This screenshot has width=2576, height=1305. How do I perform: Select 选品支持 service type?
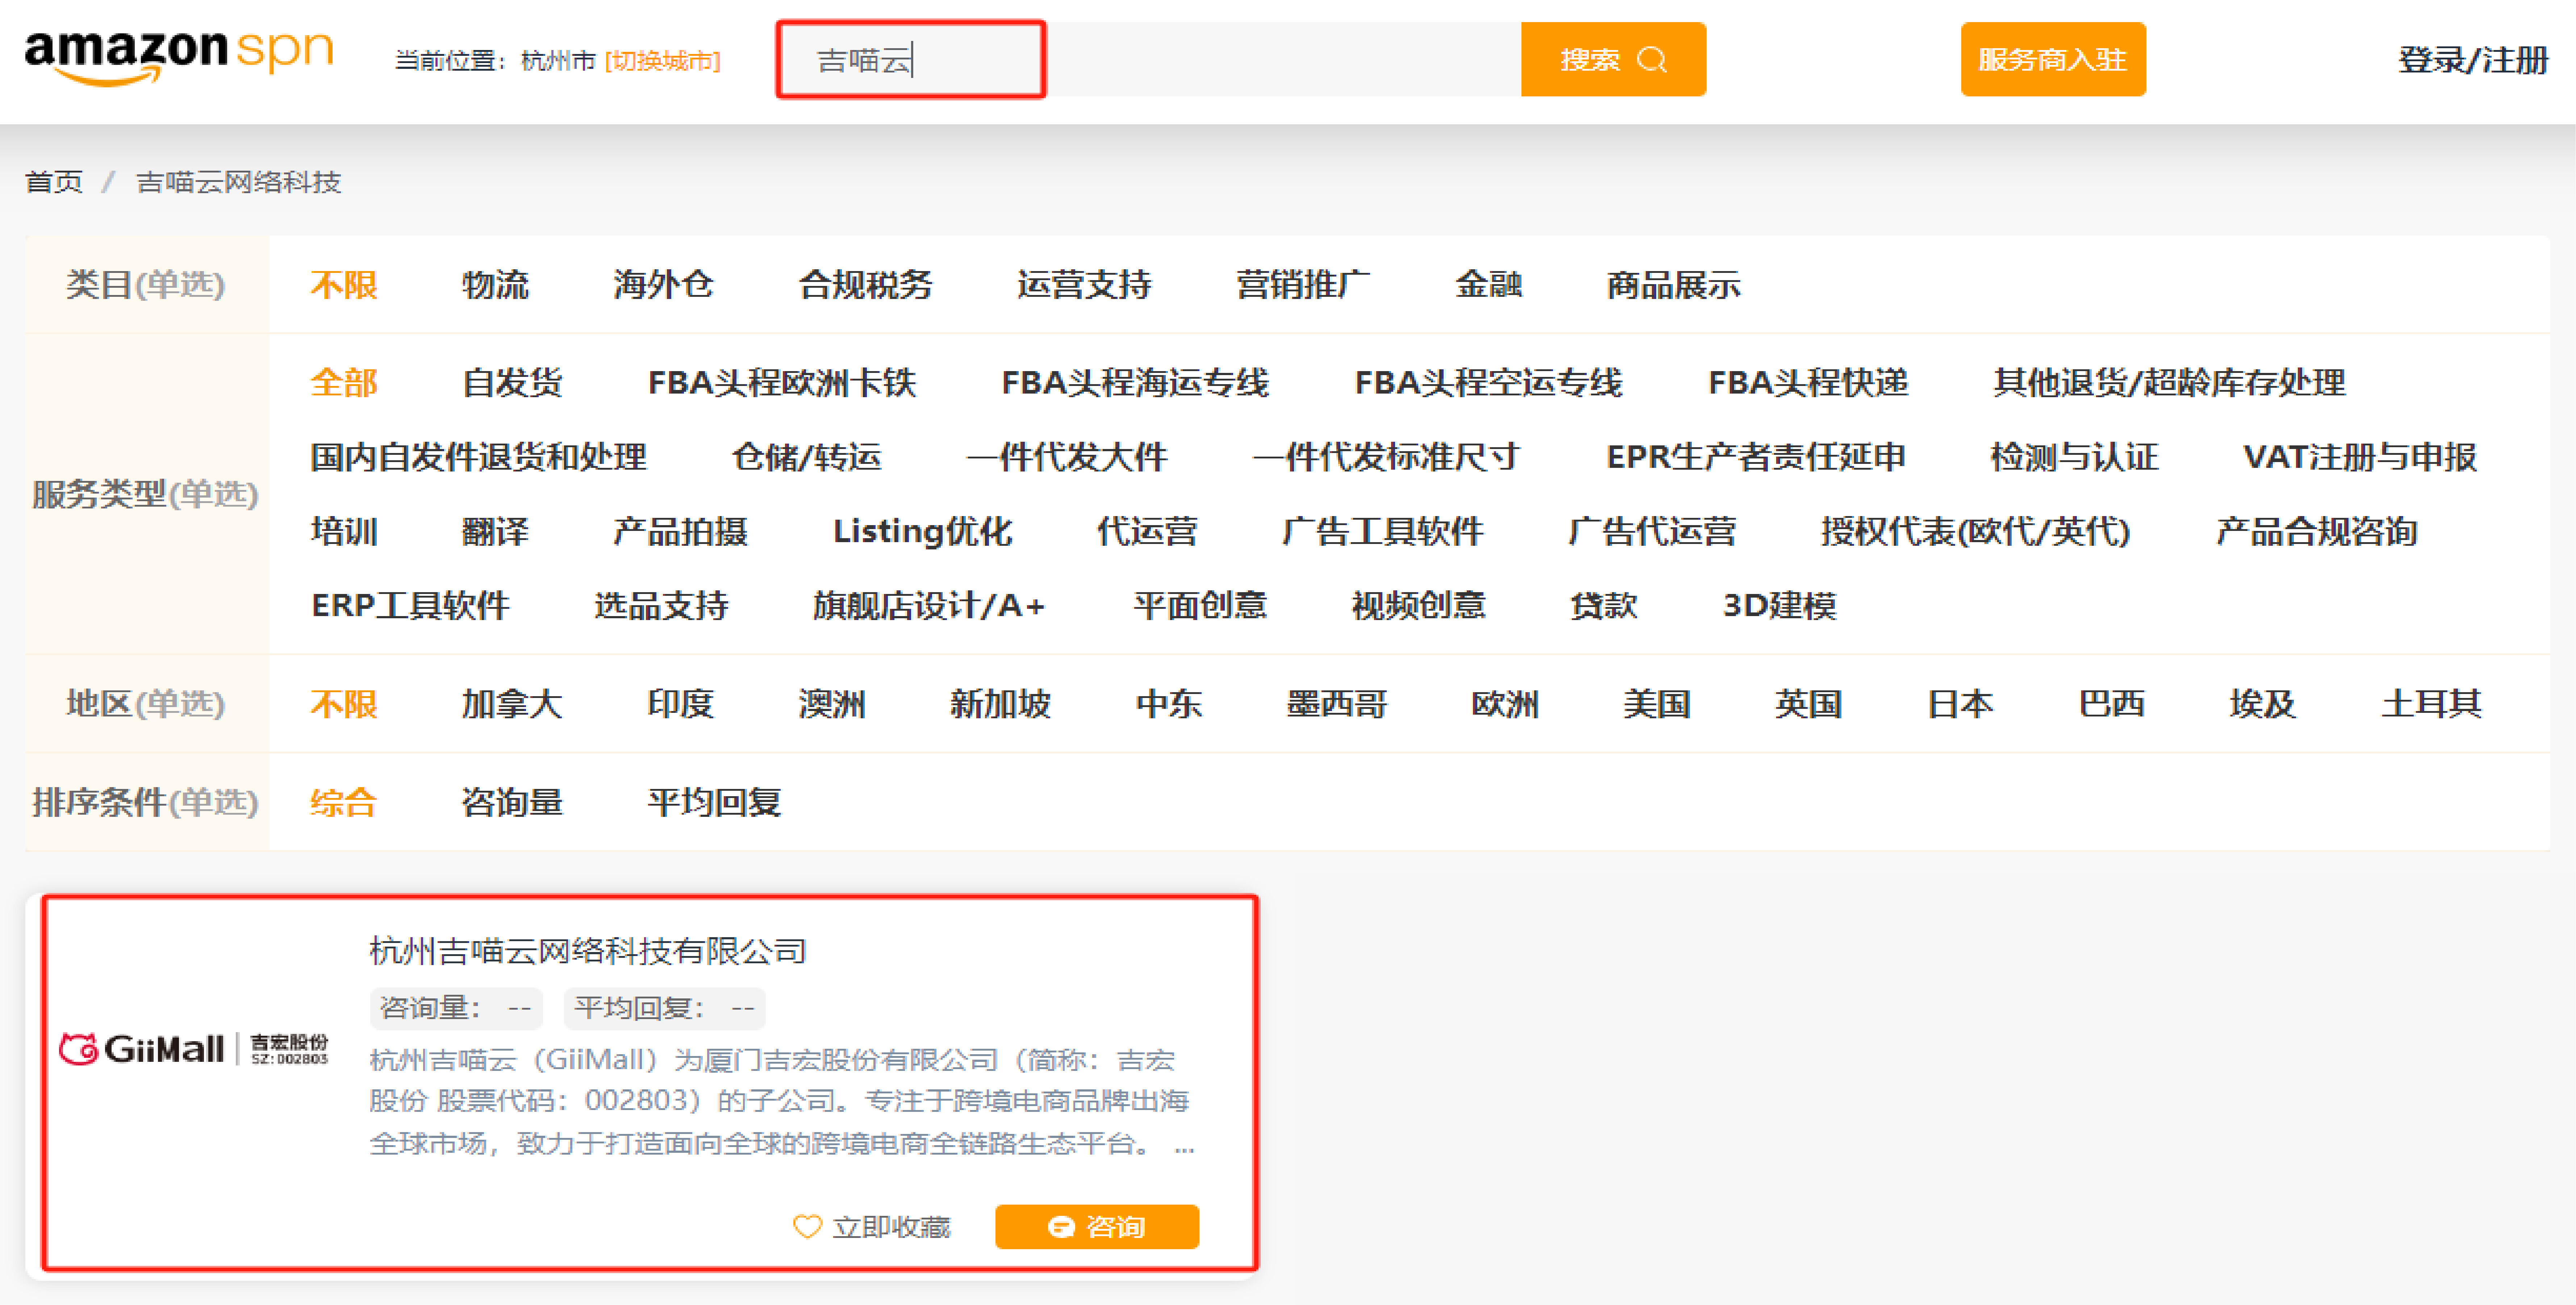[661, 606]
